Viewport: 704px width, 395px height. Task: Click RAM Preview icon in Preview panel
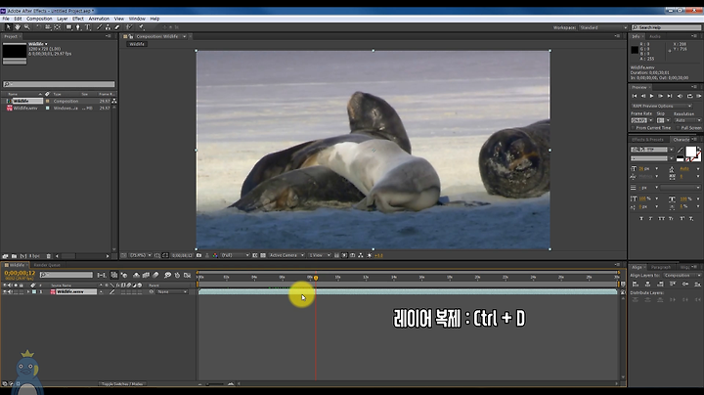pos(698,96)
